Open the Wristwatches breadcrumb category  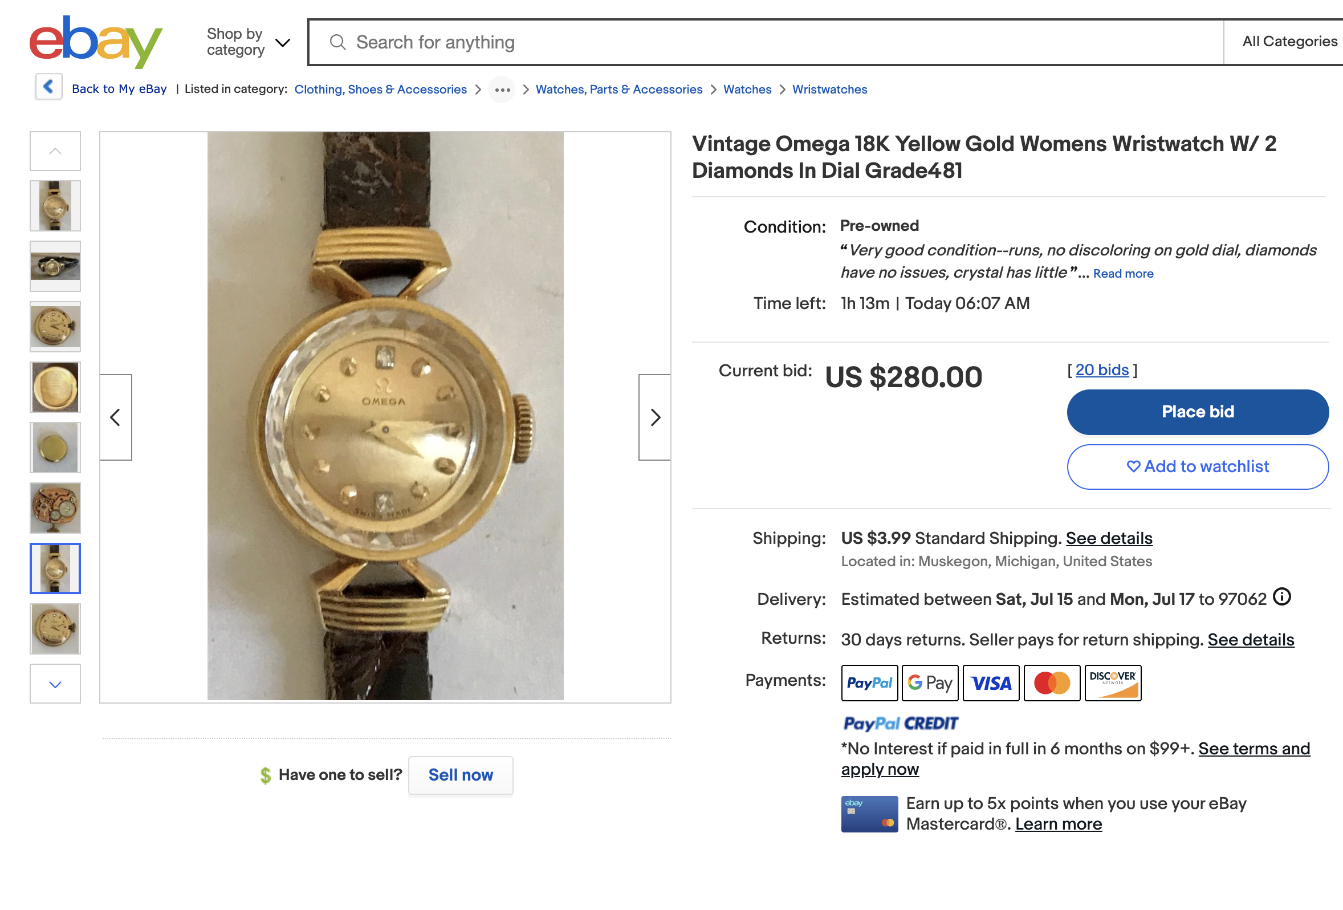829,90
